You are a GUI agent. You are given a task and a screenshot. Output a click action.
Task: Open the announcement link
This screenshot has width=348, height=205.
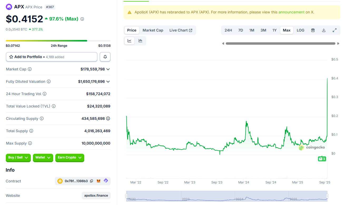coord(291,12)
